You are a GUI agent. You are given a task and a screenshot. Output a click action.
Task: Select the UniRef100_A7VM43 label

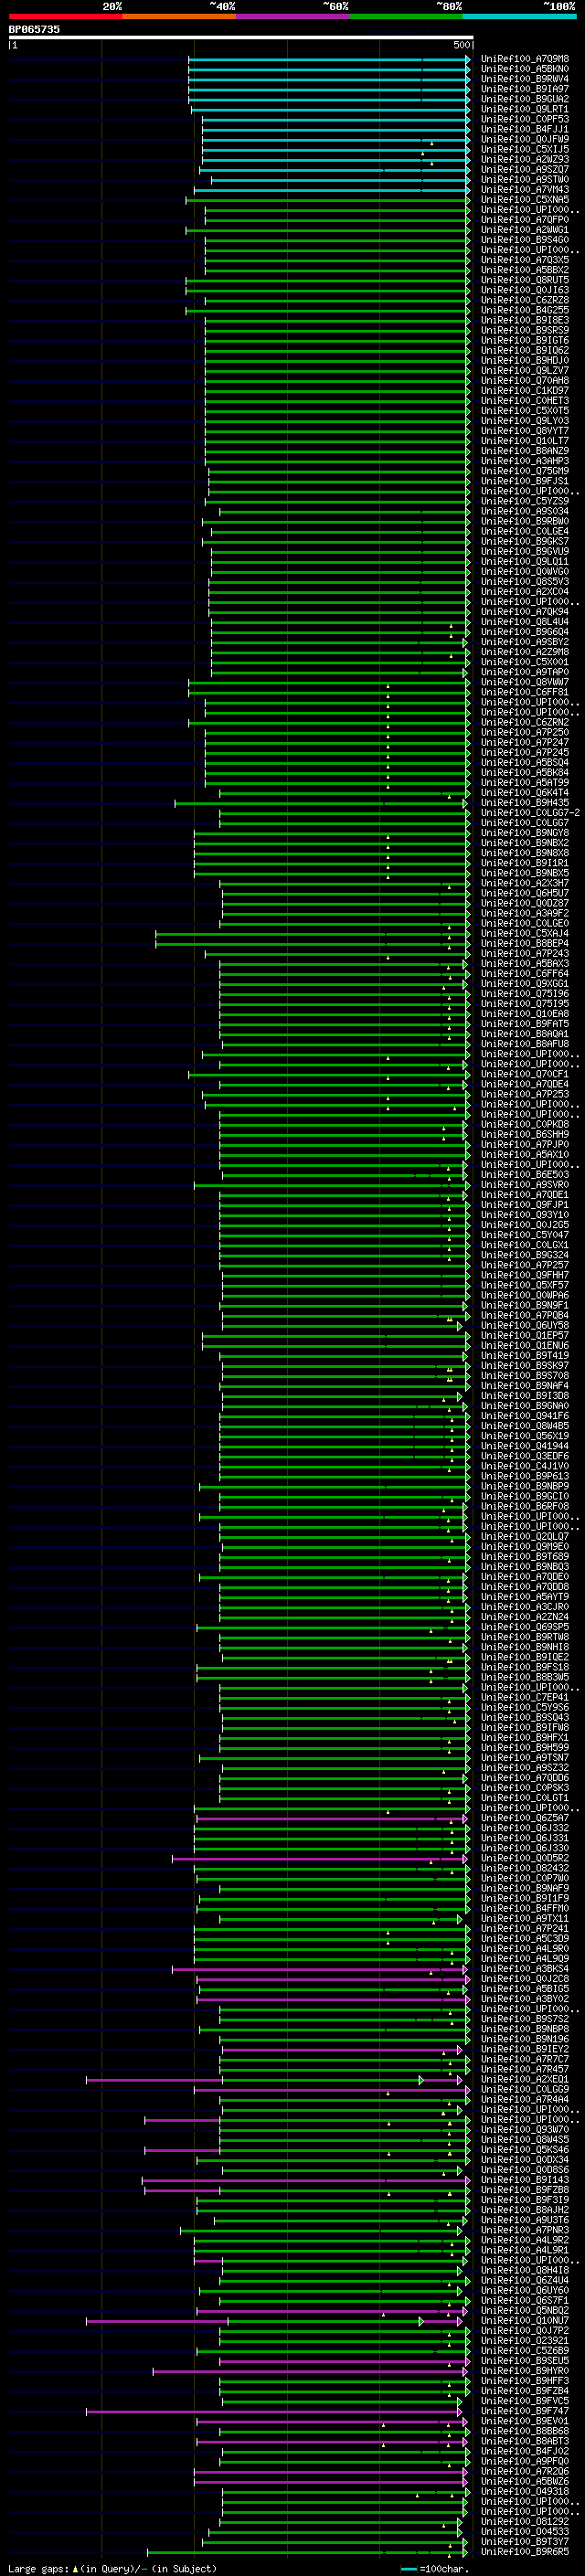click(525, 189)
